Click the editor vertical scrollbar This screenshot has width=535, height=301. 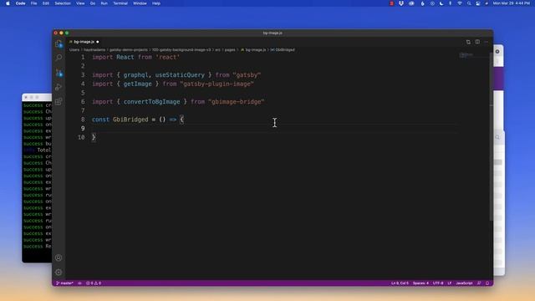(x=491, y=136)
